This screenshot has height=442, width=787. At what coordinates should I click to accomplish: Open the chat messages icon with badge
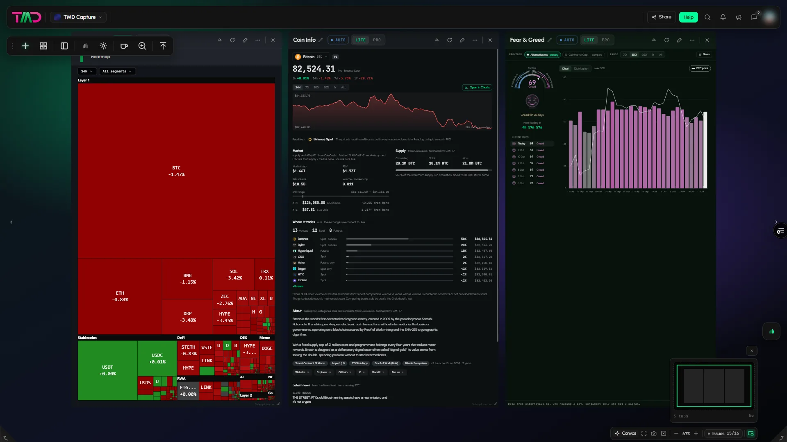click(x=755, y=17)
